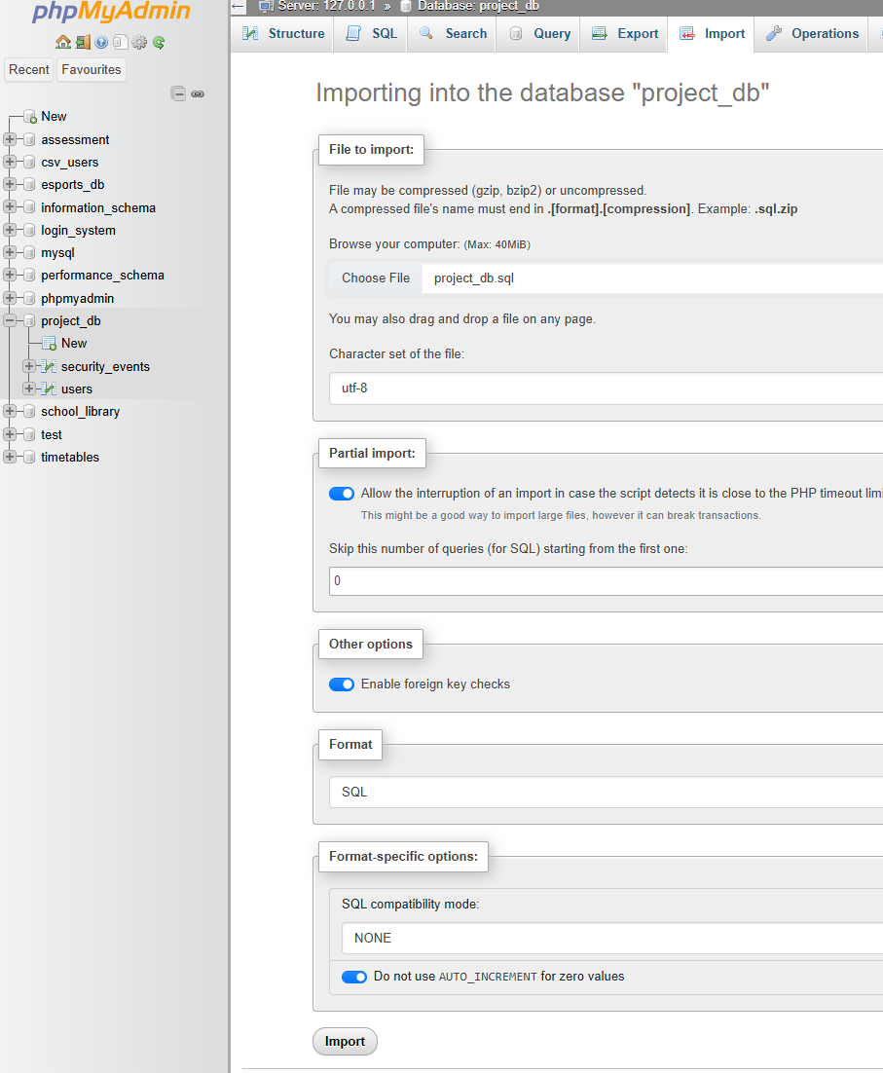Viewport: 883px width, 1073px height.
Task: Click the mysql database icon
Action: (x=29, y=252)
